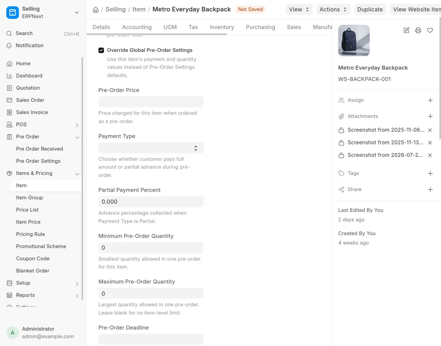
Task: Add an assignee with Assign plus icon
Action: tap(430, 100)
